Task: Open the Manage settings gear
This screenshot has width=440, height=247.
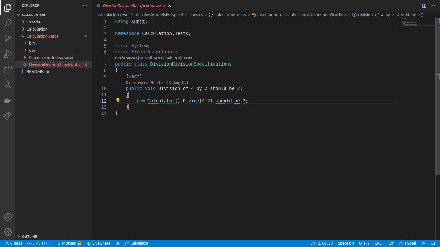Action: point(8,232)
